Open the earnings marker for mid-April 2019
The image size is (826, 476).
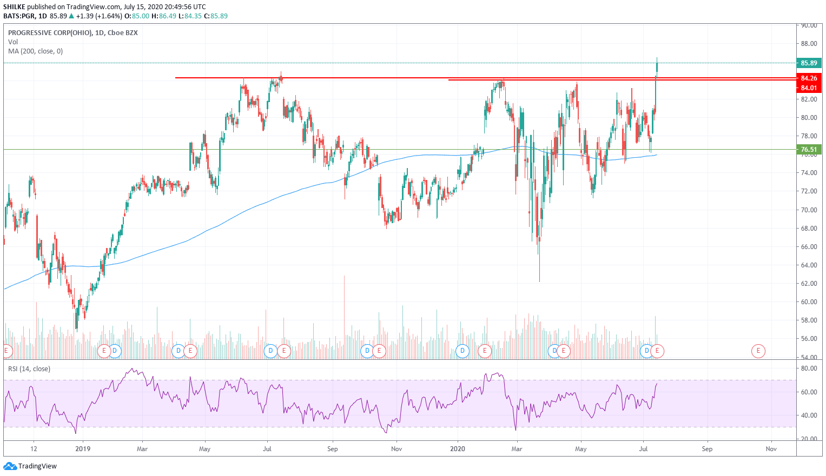pyautogui.click(x=190, y=351)
